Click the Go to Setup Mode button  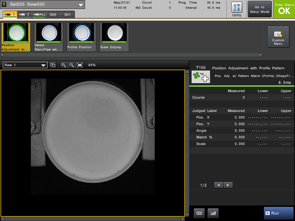pyautogui.click(x=260, y=9)
